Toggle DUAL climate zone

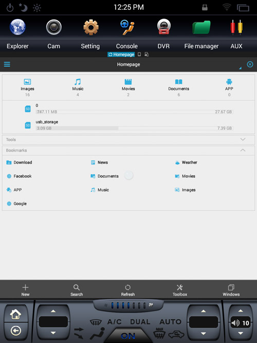[140, 321]
